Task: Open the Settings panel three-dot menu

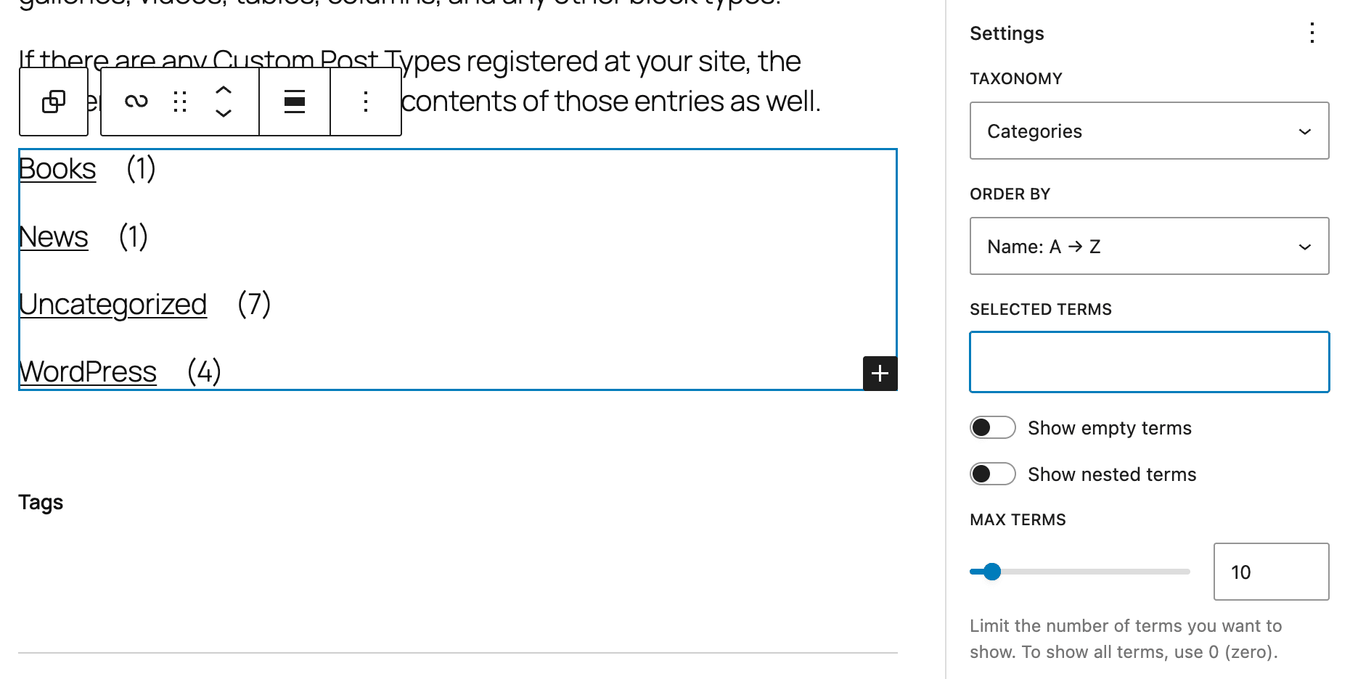Action: tap(1312, 33)
